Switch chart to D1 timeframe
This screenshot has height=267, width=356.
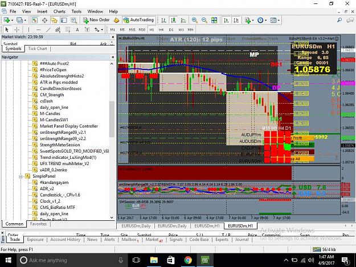(171, 30)
